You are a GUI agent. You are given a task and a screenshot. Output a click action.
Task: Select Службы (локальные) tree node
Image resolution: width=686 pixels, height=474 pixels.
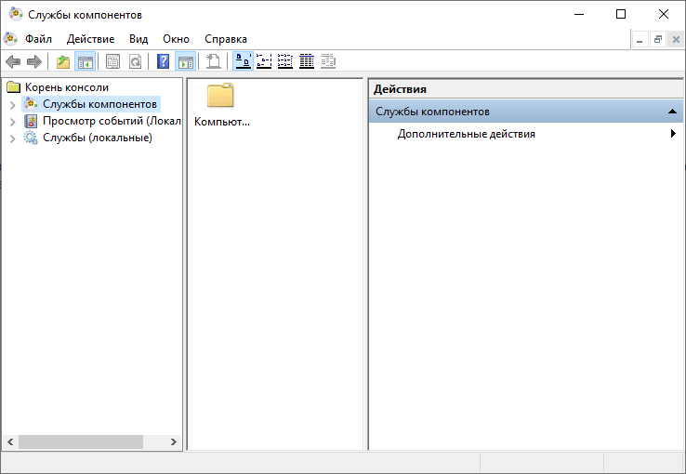(x=98, y=138)
